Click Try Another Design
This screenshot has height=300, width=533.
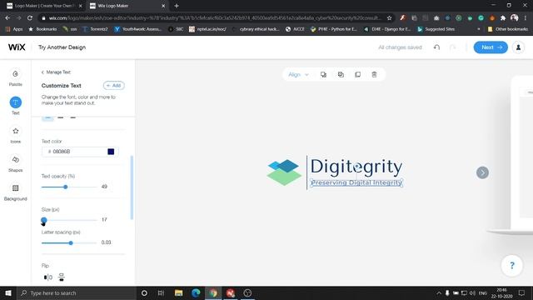pyautogui.click(x=62, y=47)
